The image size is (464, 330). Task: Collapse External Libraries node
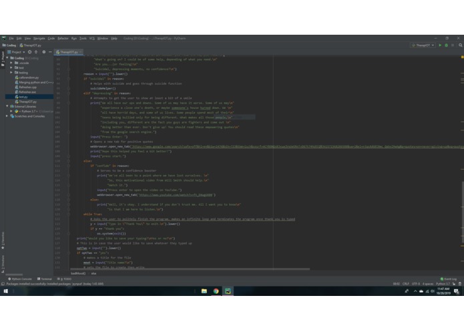7,106
